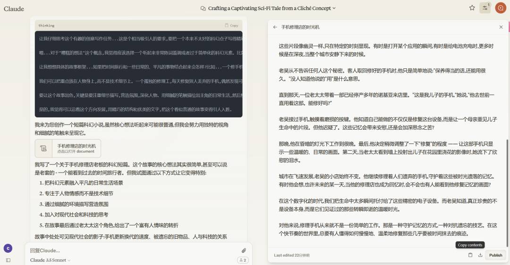This screenshot has width=510, height=265.
Task: Download the artifact file
Action: [x=480, y=255]
